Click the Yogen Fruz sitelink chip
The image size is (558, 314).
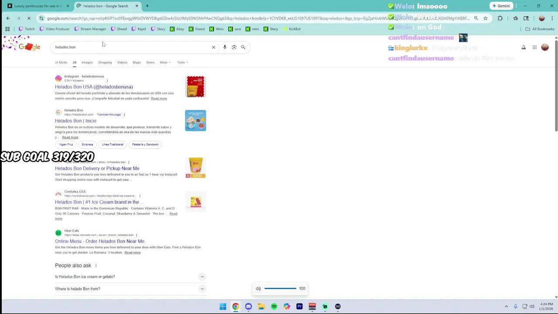pos(66,144)
